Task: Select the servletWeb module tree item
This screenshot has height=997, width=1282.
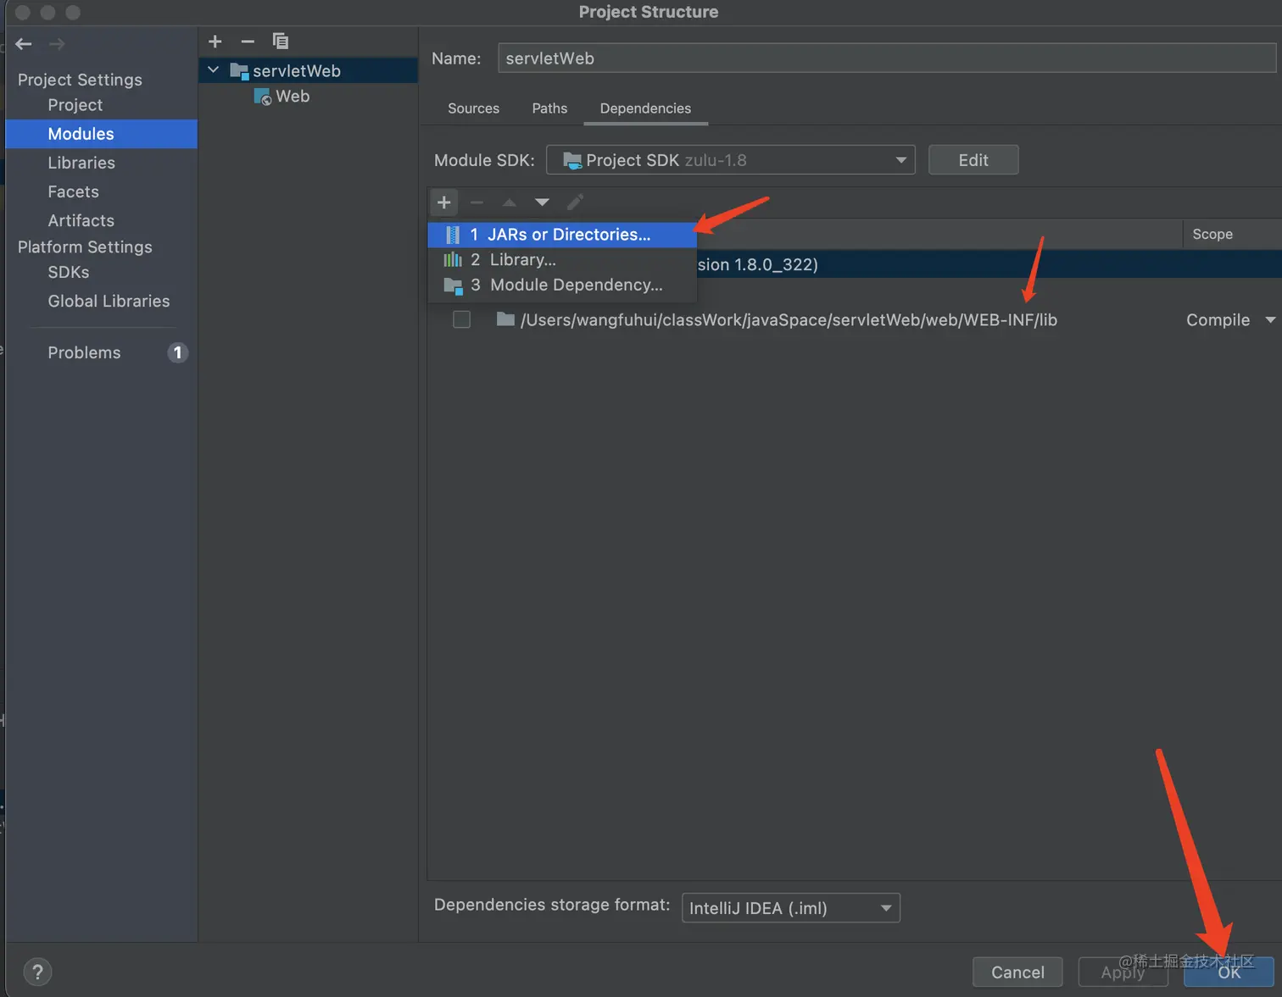Action: (309, 71)
